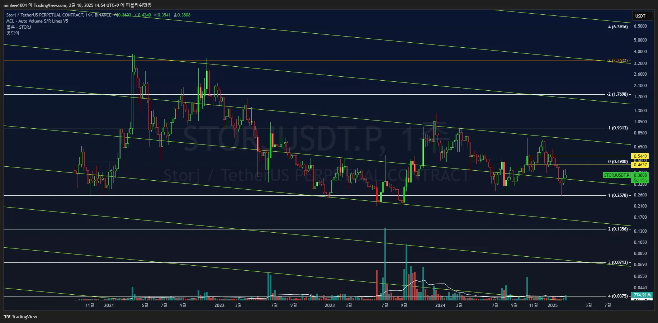
Task: Click the 4.0000 price axis value
Action: (640, 52)
